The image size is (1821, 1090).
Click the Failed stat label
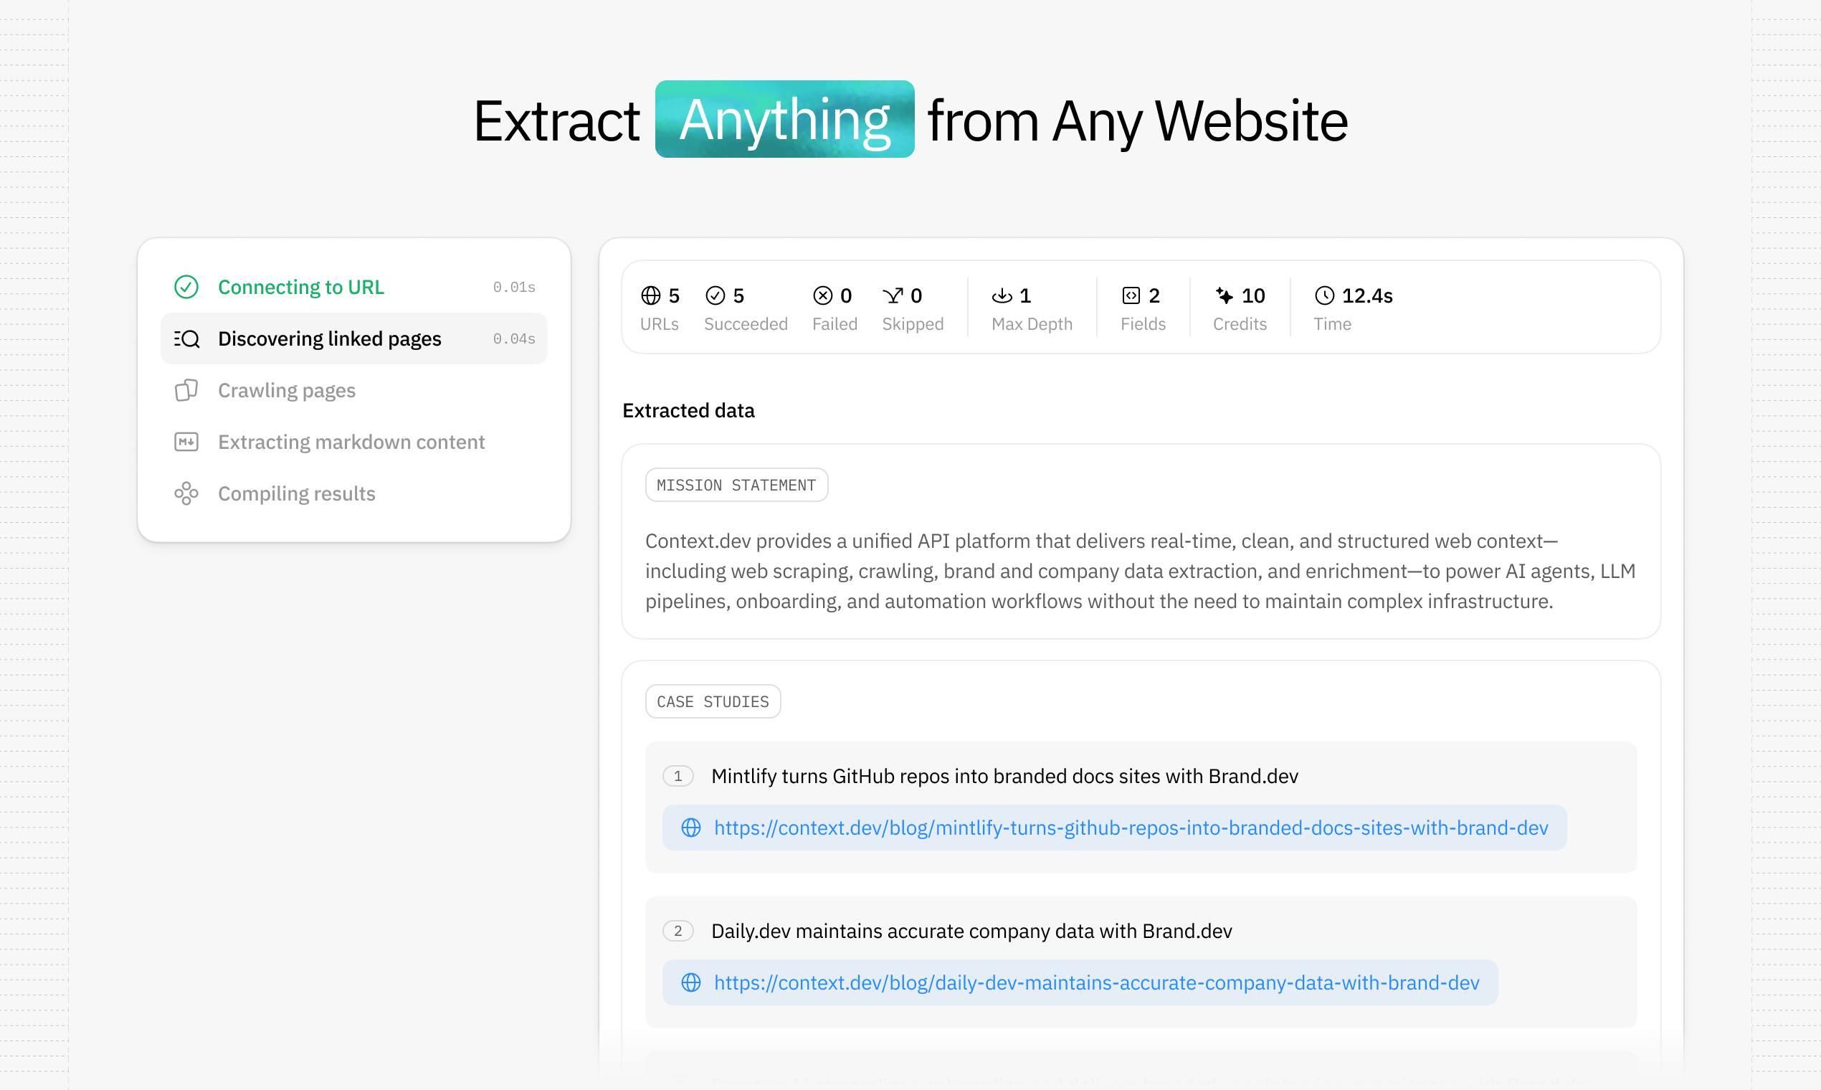(x=834, y=324)
